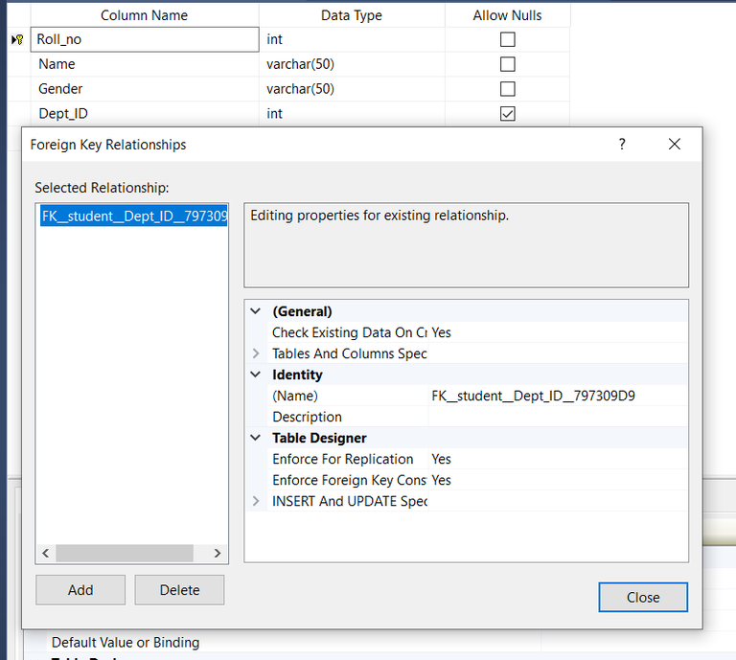
Task: Click the (Name) property value field
Action: tap(556, 396)
